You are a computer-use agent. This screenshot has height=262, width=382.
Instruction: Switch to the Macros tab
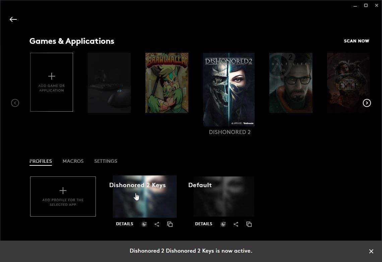tap(73, 161)
